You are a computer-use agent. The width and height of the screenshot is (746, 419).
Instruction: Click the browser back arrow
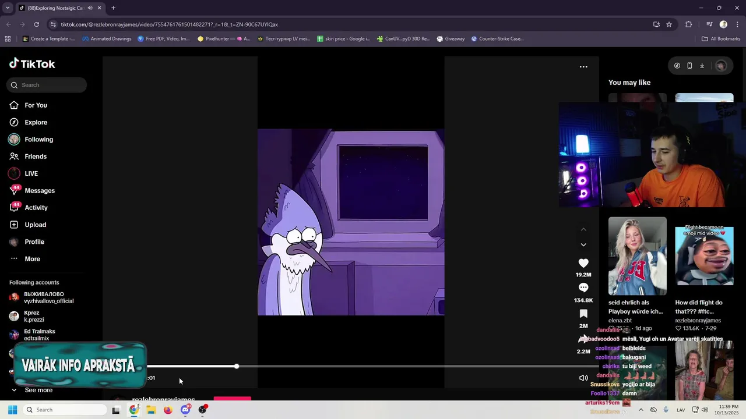tap(8, 24)
